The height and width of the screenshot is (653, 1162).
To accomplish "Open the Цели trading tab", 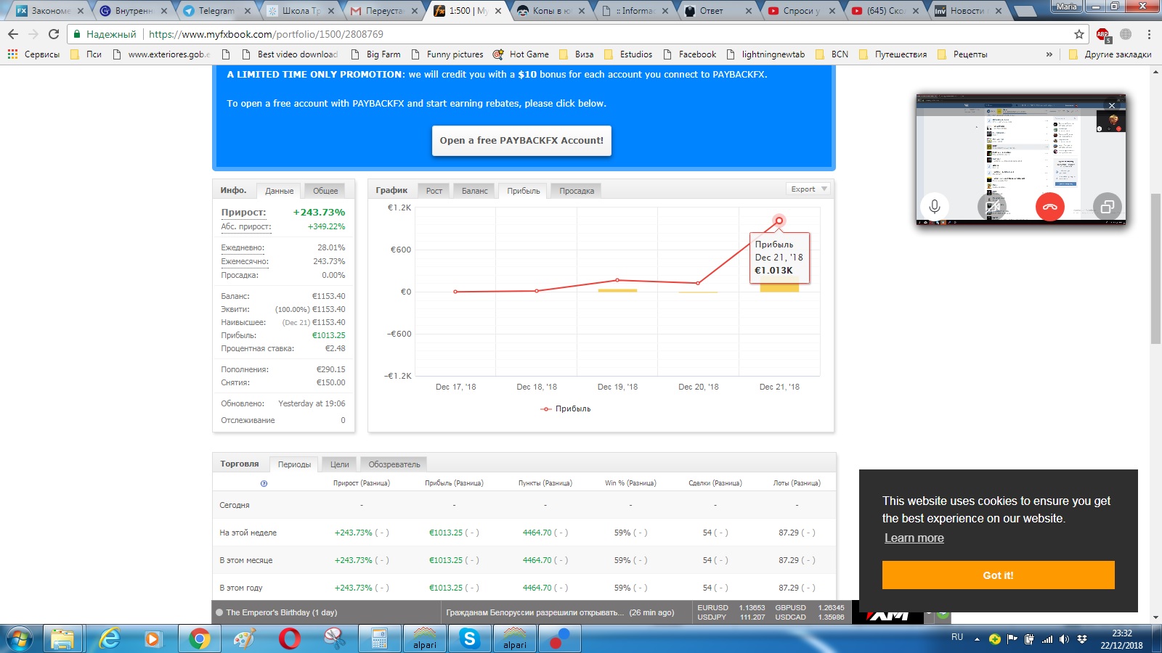I will coord(340,464).
